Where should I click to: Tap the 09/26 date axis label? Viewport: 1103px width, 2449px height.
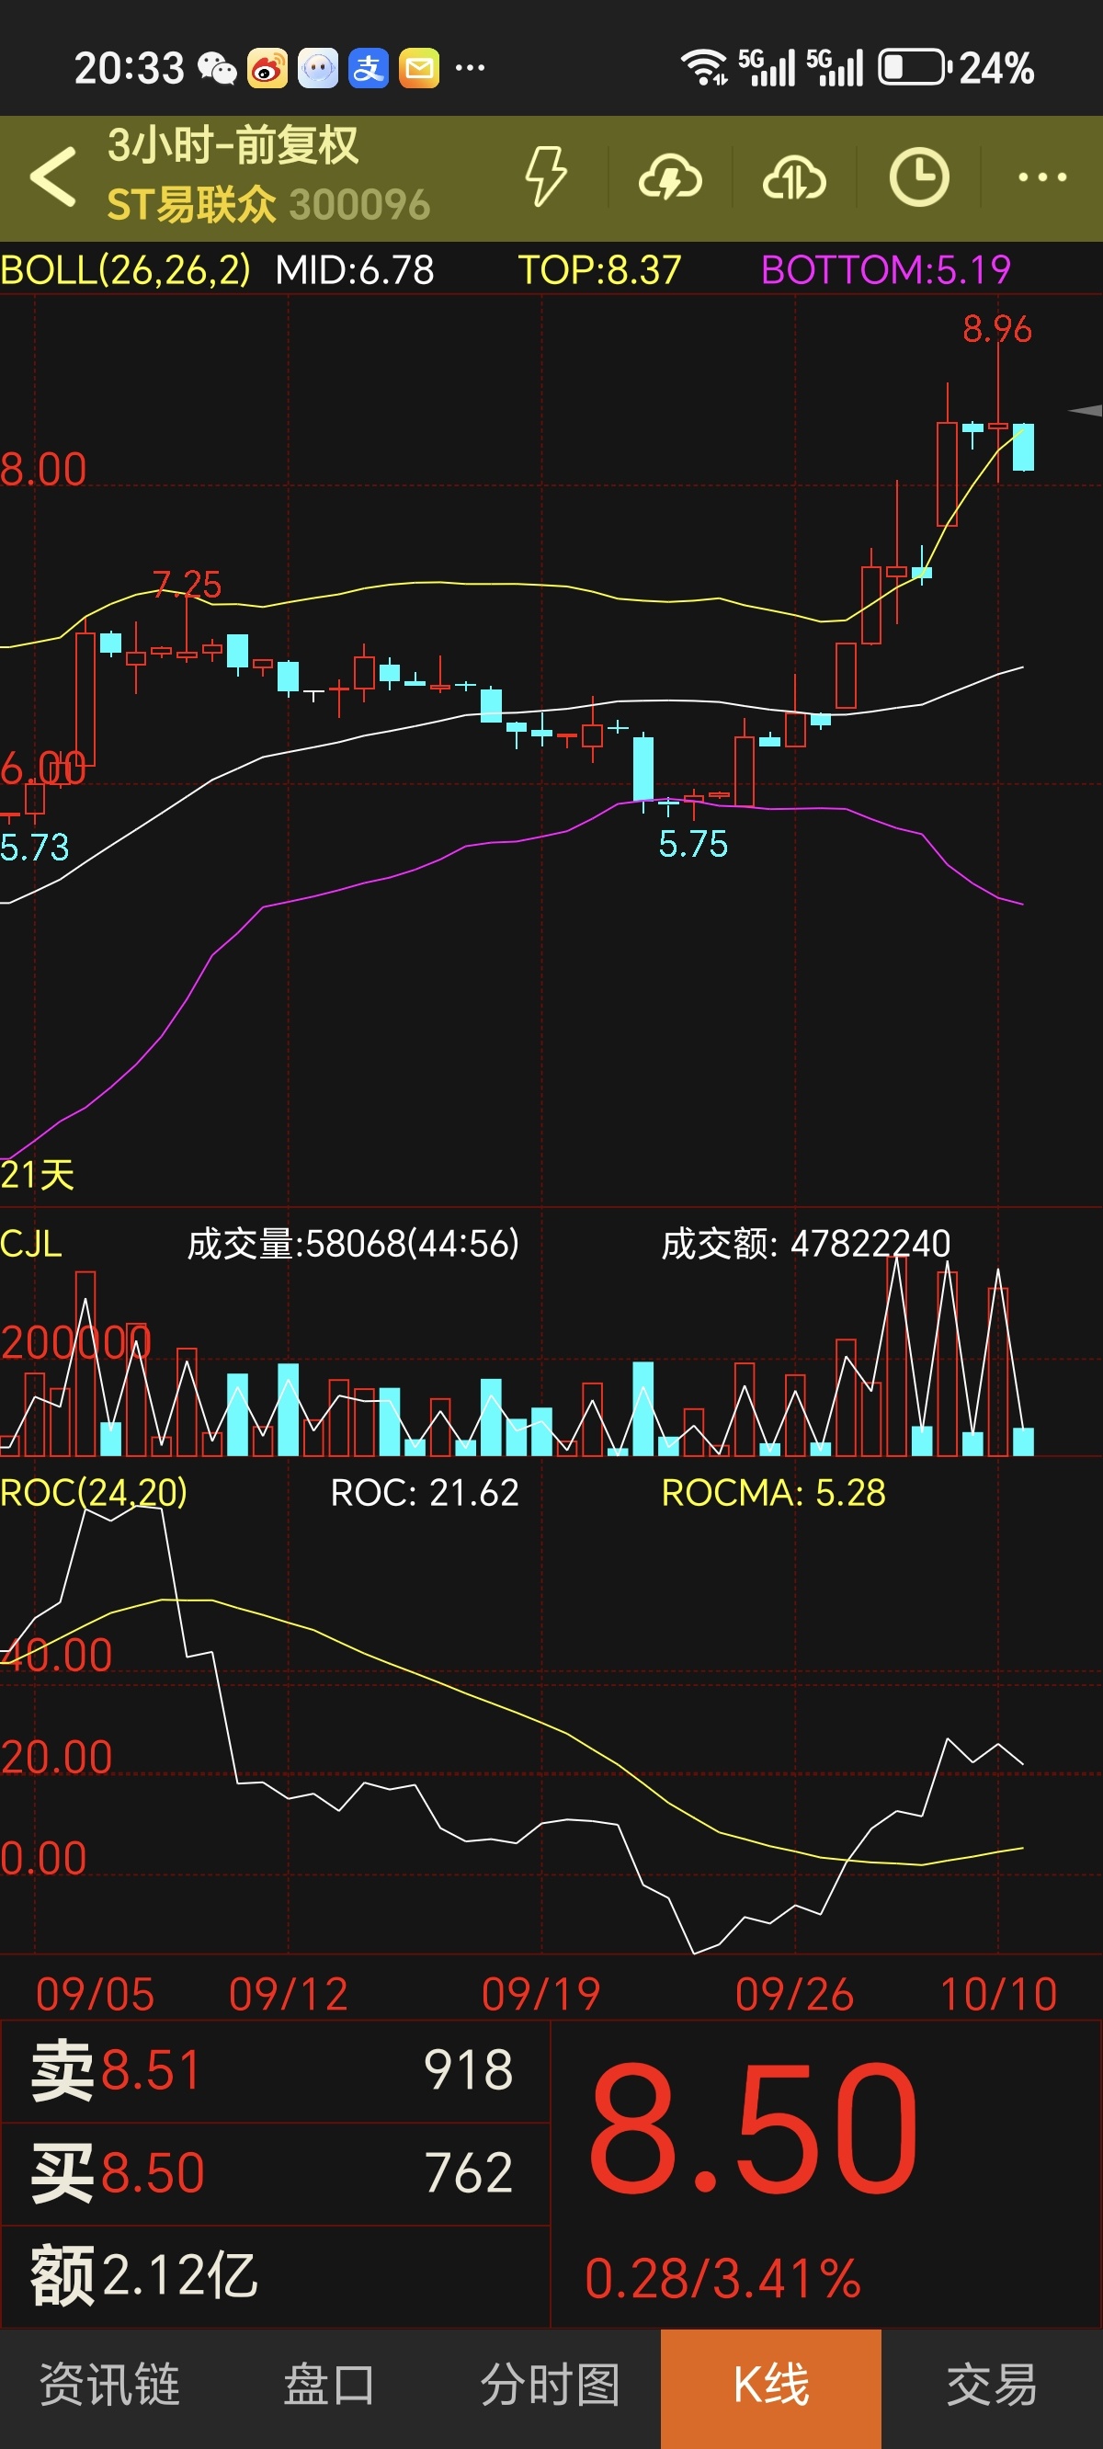pyautogui.click(x=794, y=1994)
